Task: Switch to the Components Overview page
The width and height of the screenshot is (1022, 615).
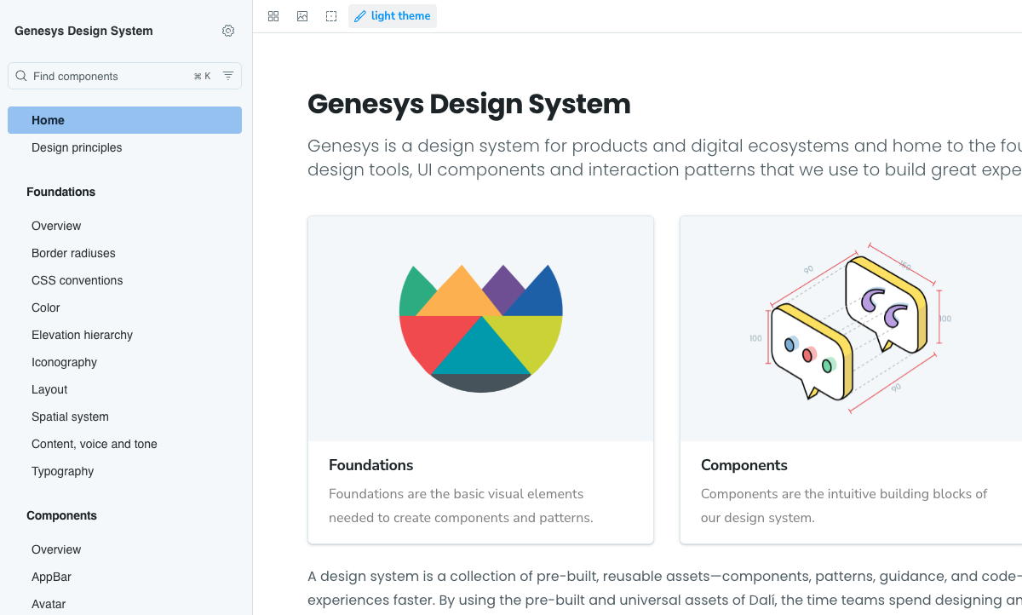Action: (x=56, y=549)
